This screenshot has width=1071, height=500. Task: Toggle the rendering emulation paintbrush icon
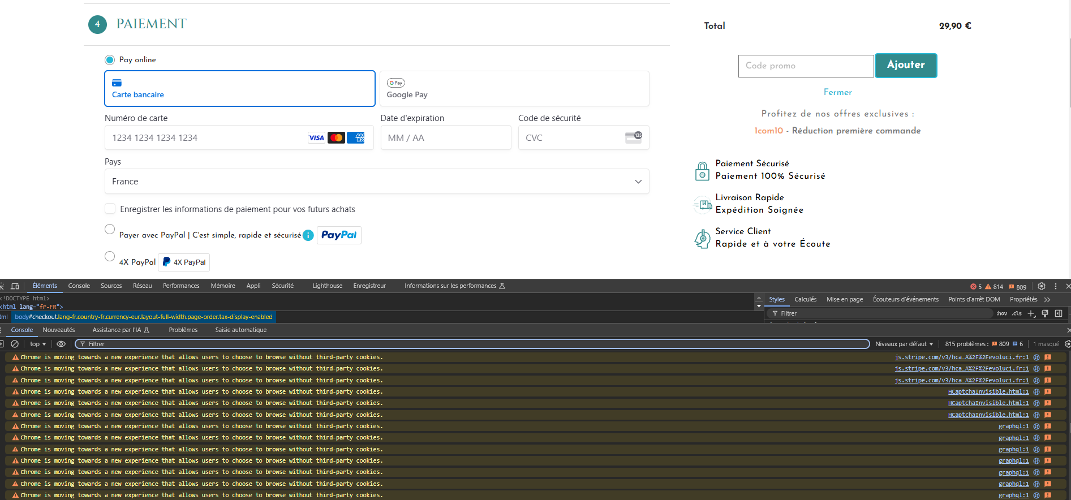[x=1045, y=313]
